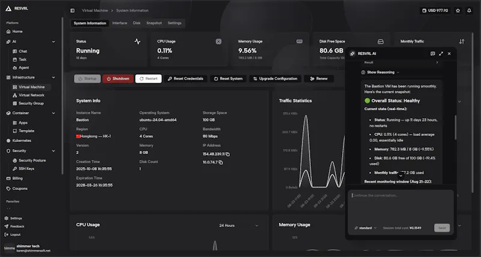
Task: Collapse the Security sidebar section
Action: [x=54, y=151]
